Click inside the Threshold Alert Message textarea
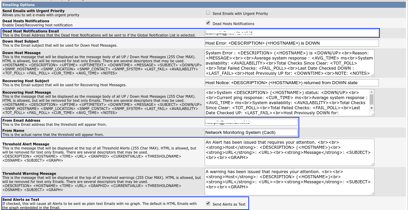Screen dimensions: 408x210 pos(288,152)
